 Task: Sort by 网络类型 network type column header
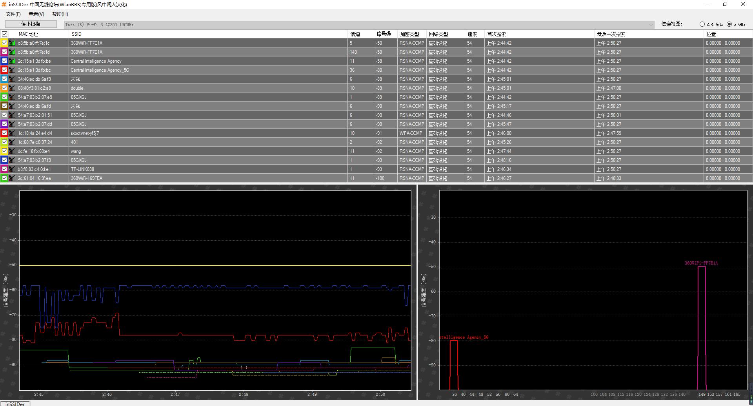[x=446, y=34]
